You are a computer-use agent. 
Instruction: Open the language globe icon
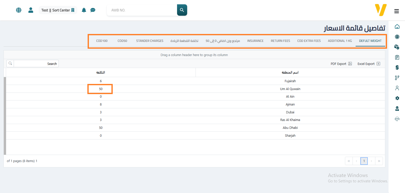[19, 10]
